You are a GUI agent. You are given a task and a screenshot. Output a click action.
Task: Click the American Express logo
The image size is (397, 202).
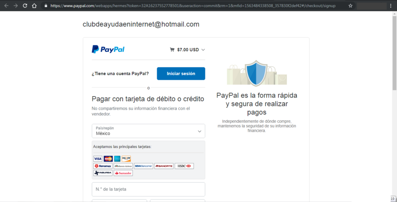click(x=117, y=159)
